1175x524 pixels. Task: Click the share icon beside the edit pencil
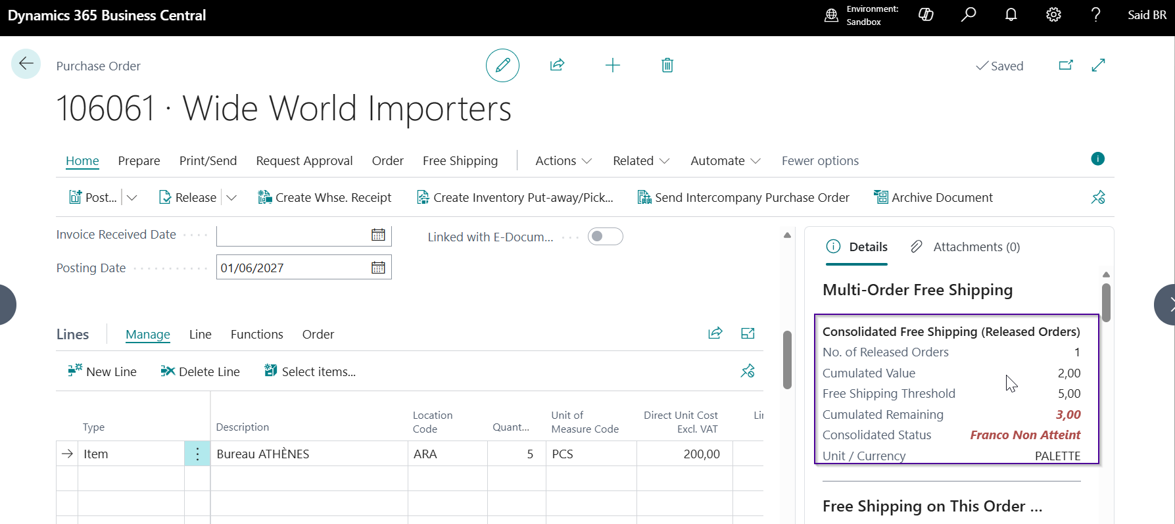click(x=557, y=65)
